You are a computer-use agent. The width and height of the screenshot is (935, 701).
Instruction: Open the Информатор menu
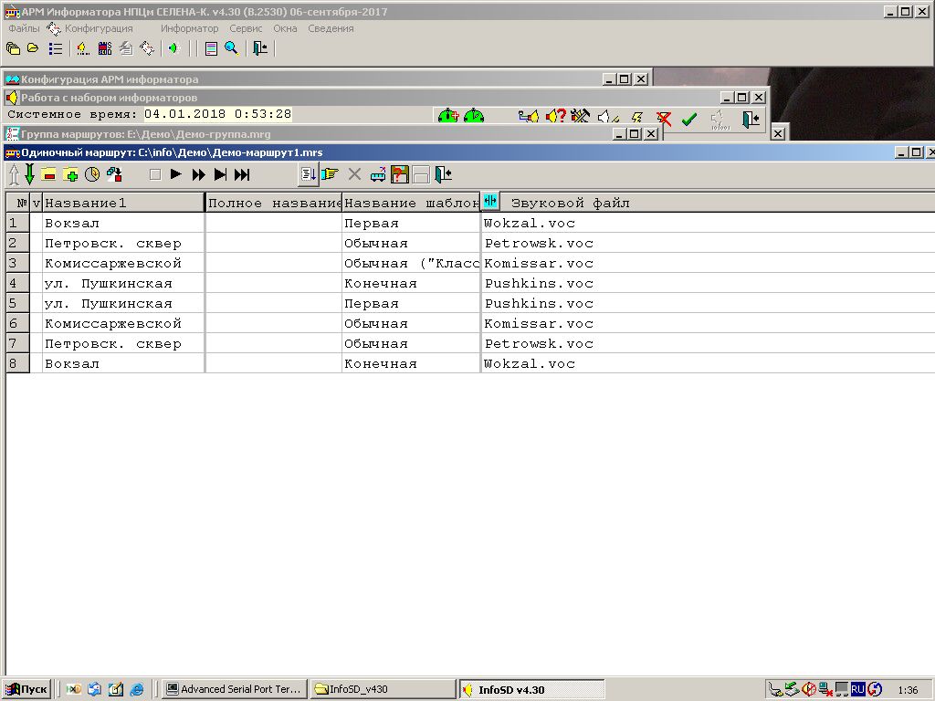[x=189, y=28]
